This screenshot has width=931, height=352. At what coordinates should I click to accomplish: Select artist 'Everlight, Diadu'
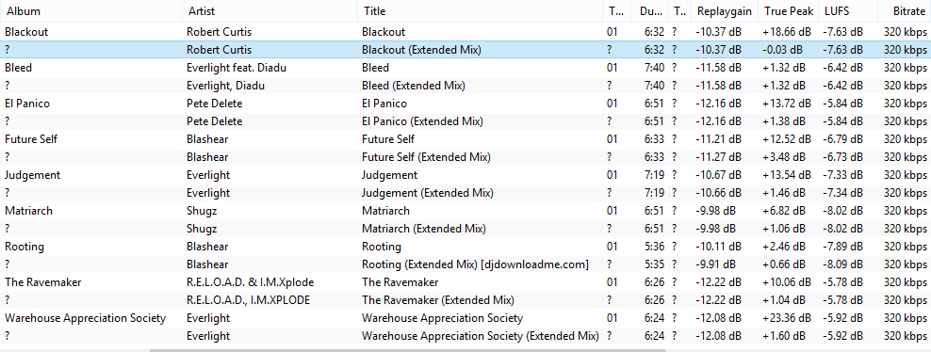(225, 86)
